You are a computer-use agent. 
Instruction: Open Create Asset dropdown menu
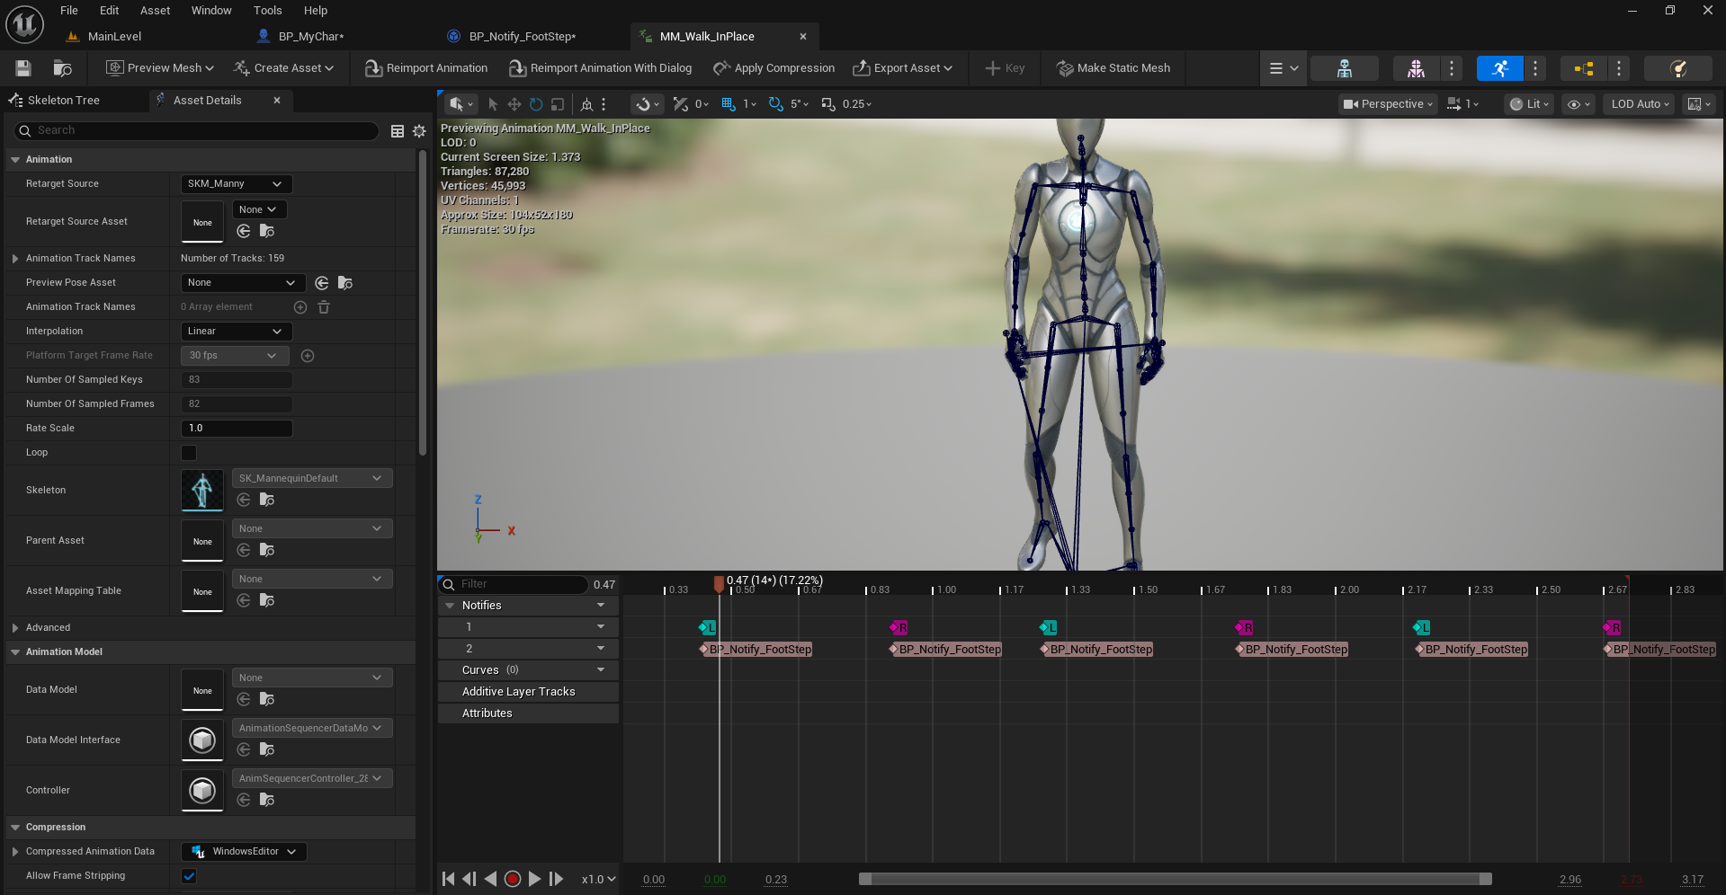284,68
